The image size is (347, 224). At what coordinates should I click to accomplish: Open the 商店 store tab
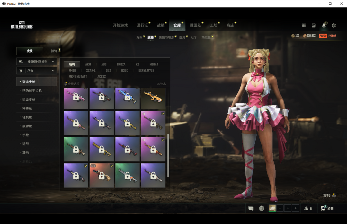click(x=230, y=25)
